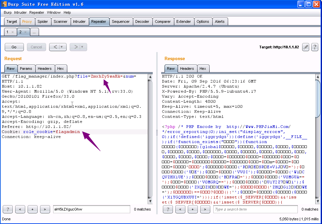Viewport: 322px width, 224px height.
Task: Click the Referer header line
Action: pyautogui.click(x=37, y=127)
